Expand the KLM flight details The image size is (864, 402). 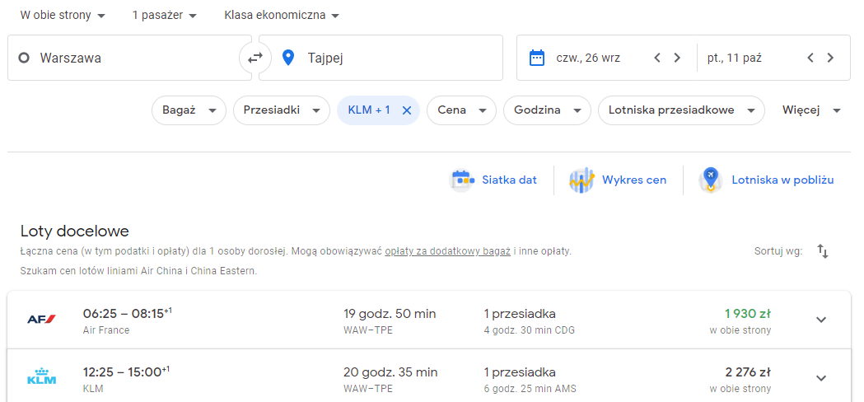821,378
